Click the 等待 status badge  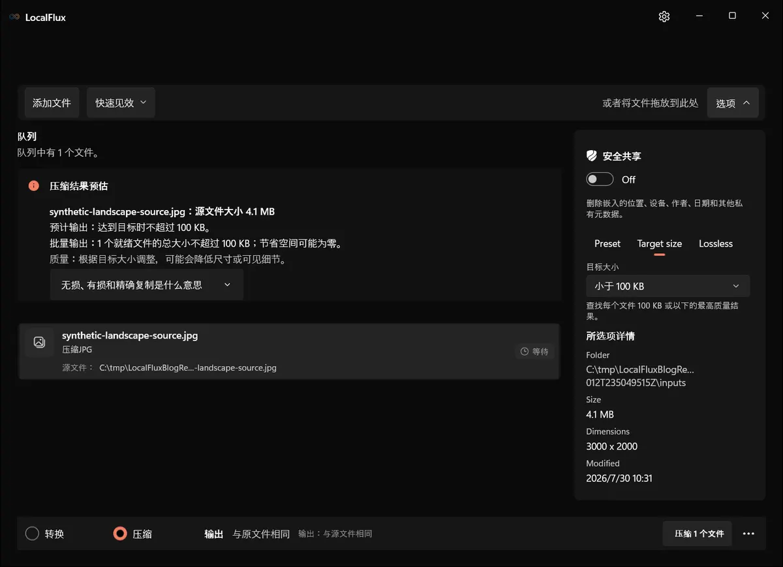(x=534, y=352)
